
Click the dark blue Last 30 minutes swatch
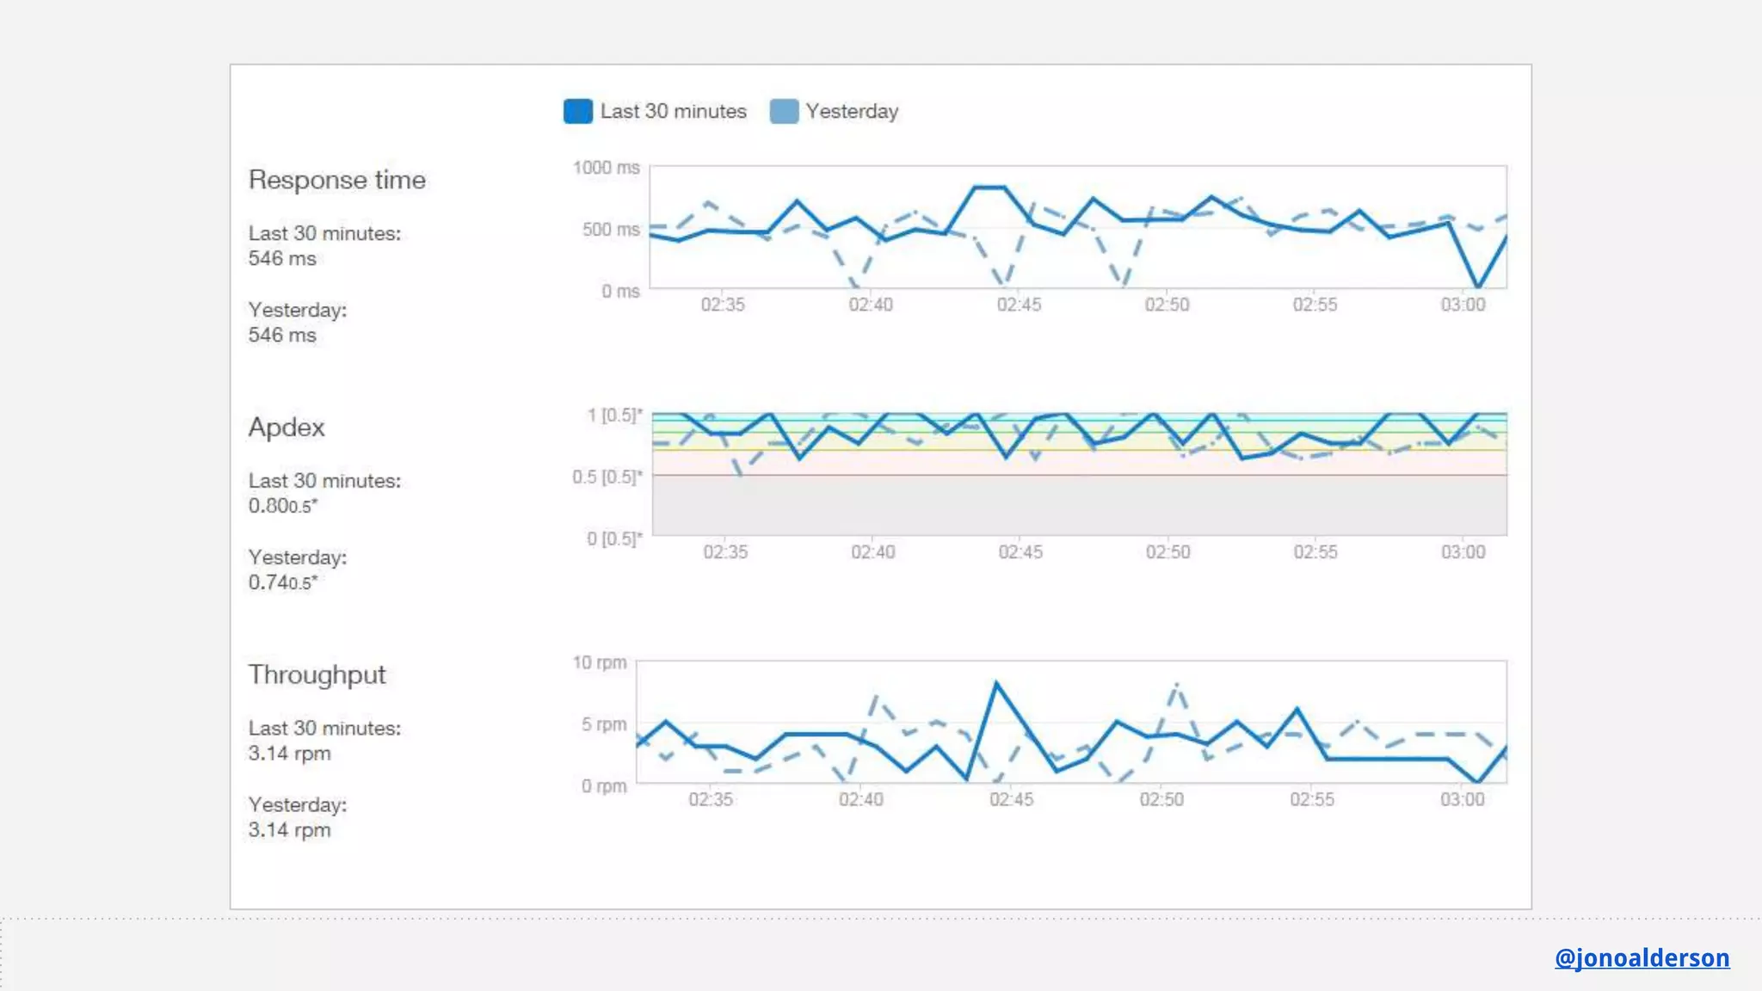point(577,112)
